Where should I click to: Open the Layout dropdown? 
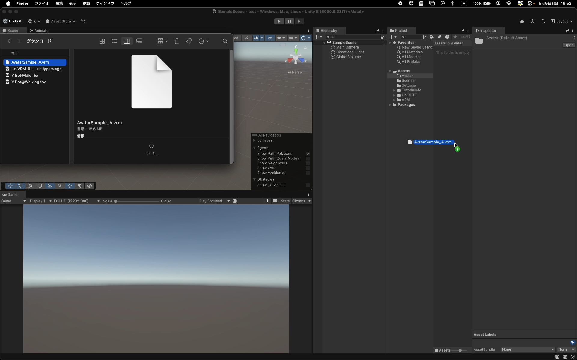click(x=562, y=21)
